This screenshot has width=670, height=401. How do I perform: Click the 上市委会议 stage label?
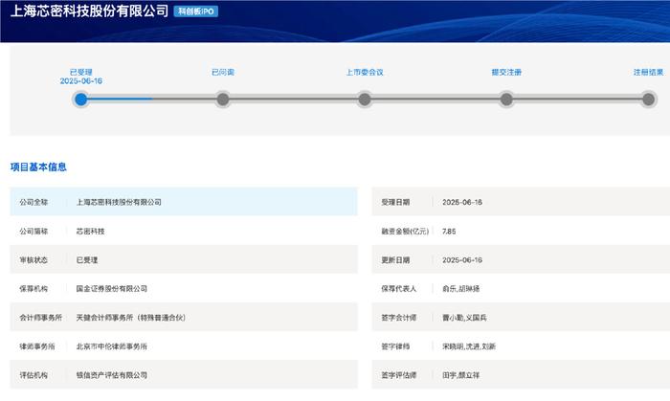(x=365, y=72)
